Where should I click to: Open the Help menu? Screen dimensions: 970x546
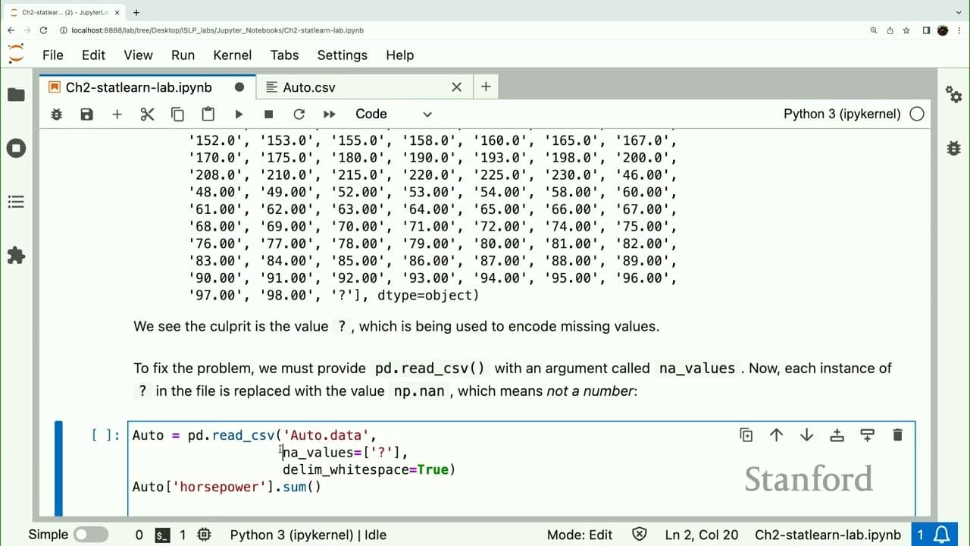(399, 55)
